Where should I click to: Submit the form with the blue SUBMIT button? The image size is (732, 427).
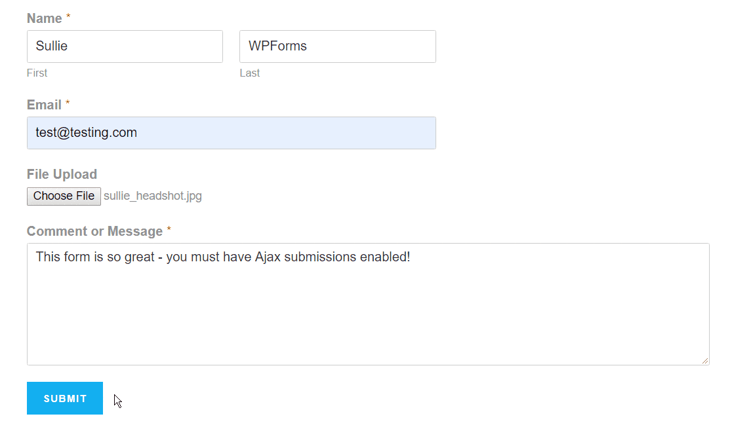(x=65, y=398)
